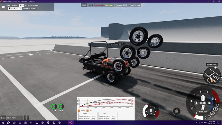Click the fuel pump icon on gauge
This screenshot has width=222, height=125.
click(209, 103)
